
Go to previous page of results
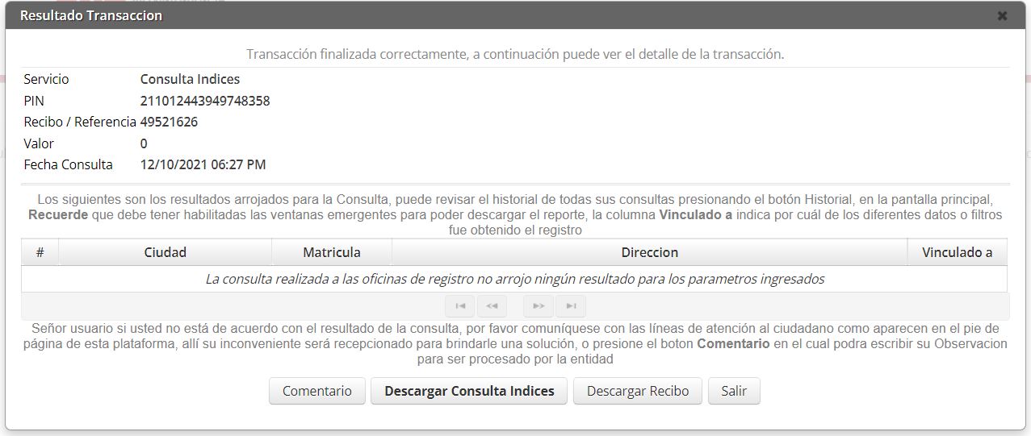click(492, 306)
